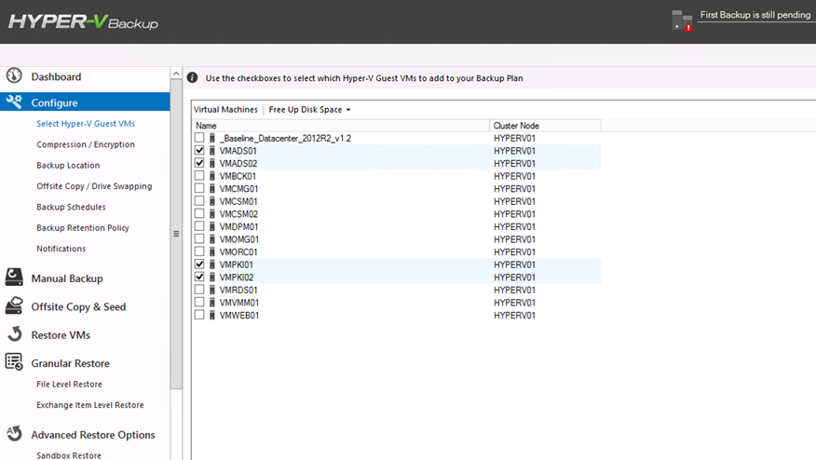Click the VM icon for VMADS01

(x=212, y=151)
